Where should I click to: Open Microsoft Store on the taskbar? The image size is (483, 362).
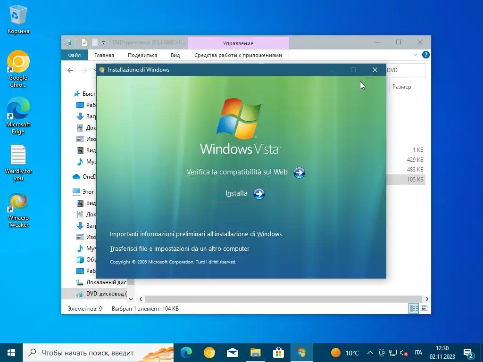pos(278,353)
